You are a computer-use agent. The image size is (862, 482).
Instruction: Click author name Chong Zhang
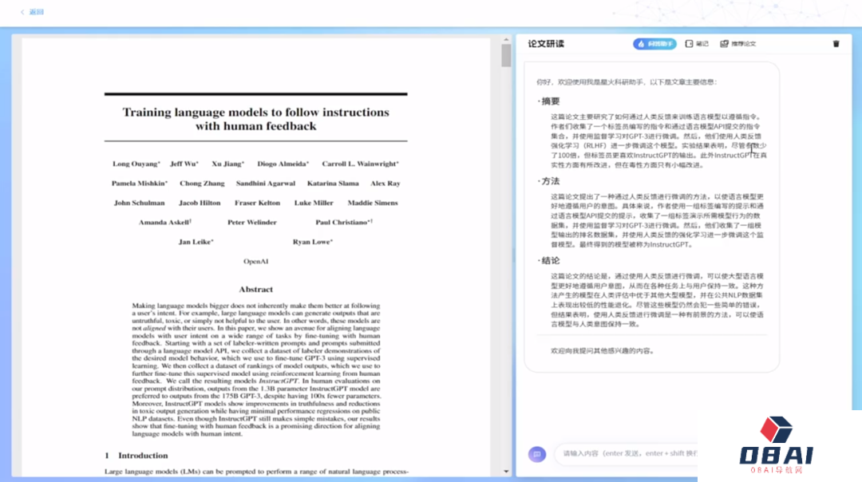(x=202, y=184)
